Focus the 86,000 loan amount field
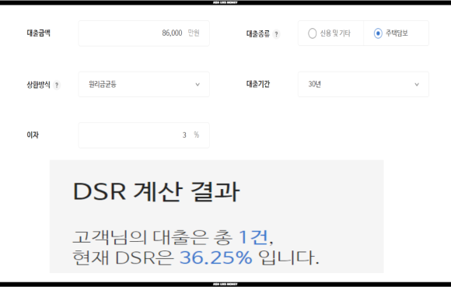451x287 pixels. (144, 33)
